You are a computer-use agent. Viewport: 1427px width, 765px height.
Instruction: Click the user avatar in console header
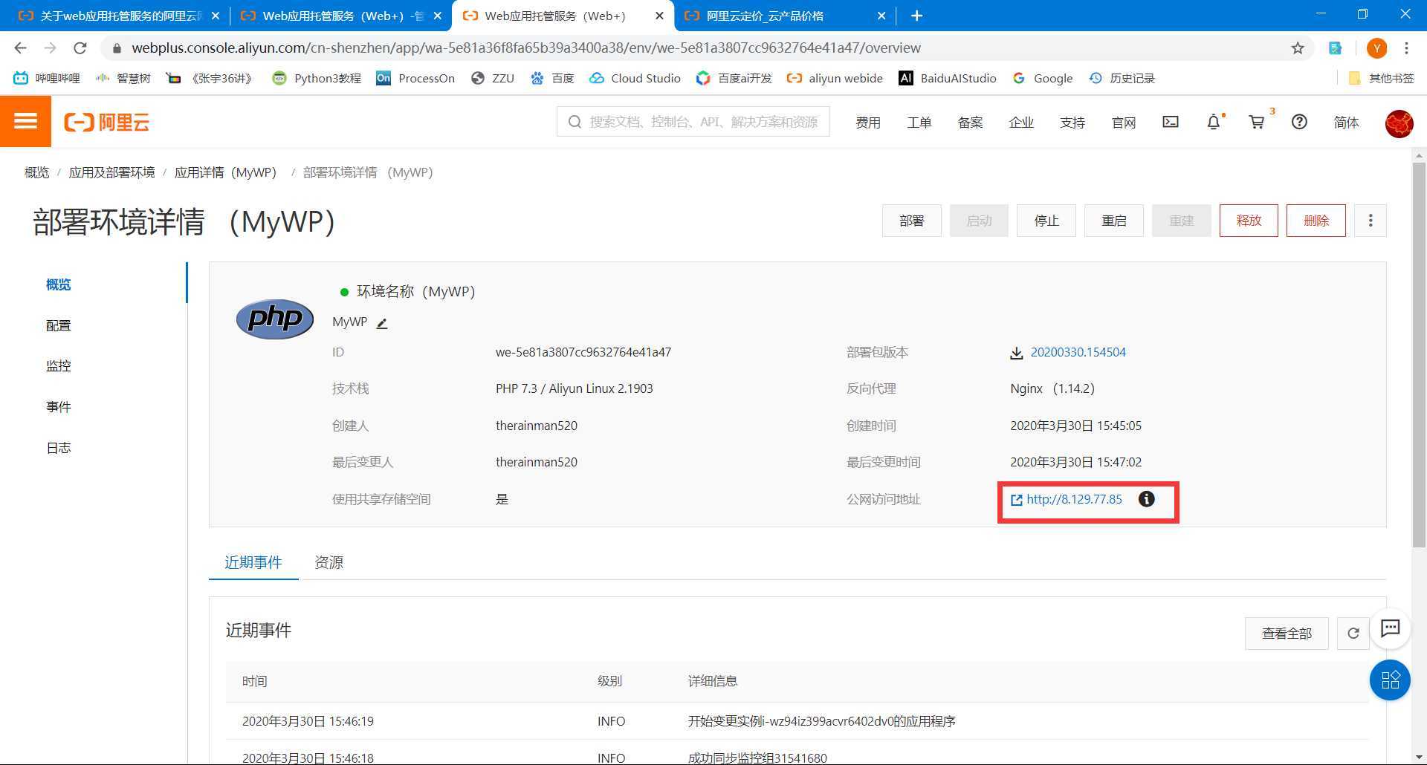[x=1399, y=123]
